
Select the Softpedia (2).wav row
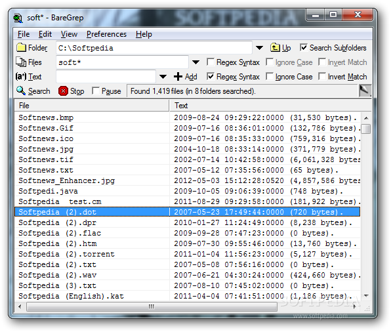(x=187, y=275)
